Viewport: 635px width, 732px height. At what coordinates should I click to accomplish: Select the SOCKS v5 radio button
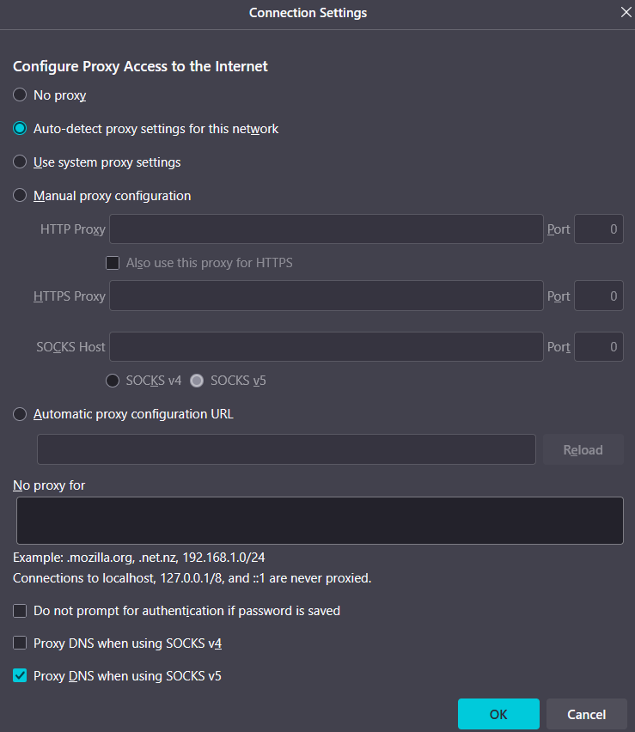(197, 381)
